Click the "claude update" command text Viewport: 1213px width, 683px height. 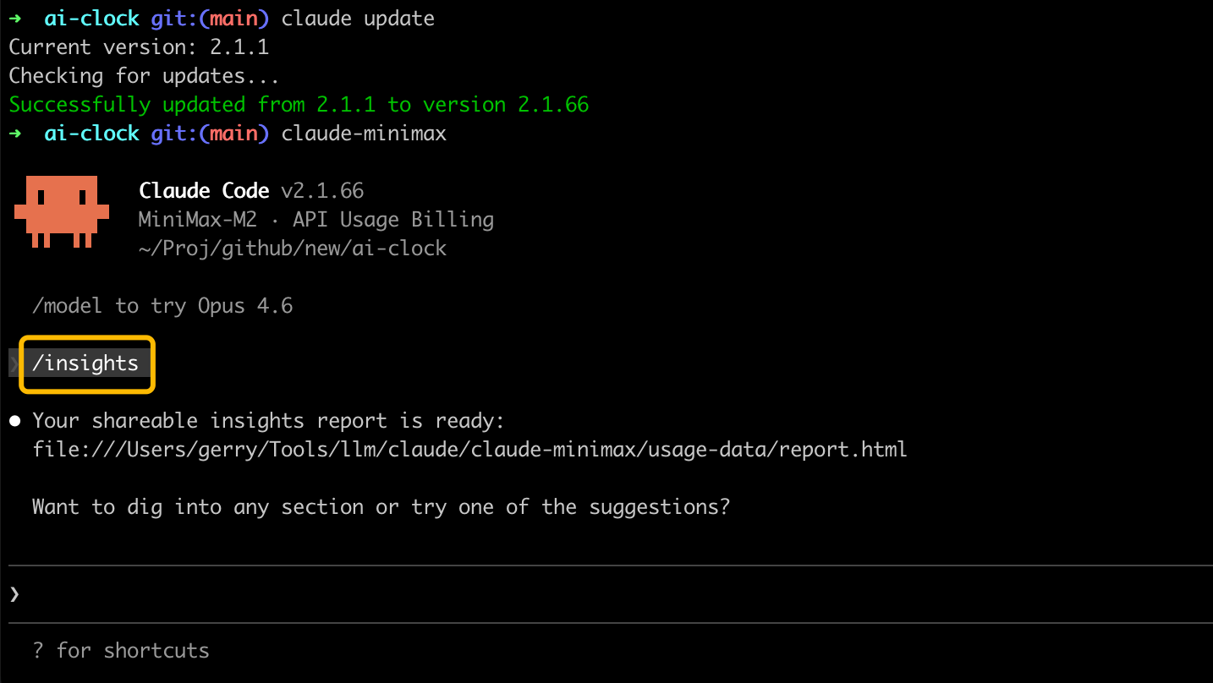[358, 18]
